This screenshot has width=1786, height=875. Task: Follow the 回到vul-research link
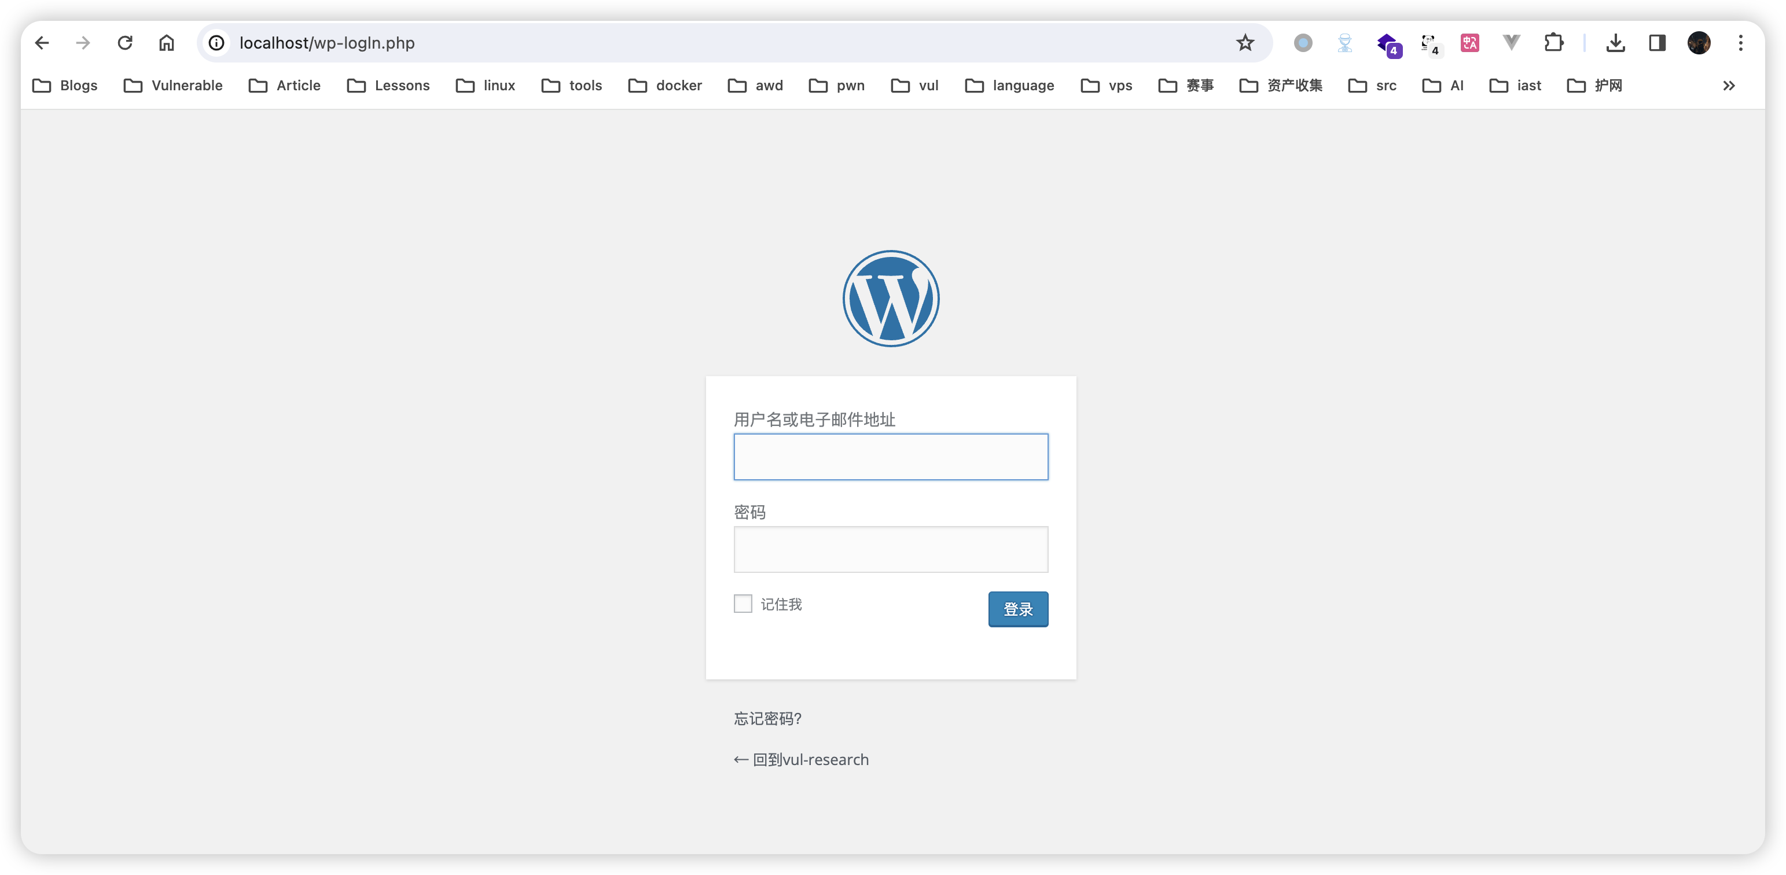[x=802, y=760]
